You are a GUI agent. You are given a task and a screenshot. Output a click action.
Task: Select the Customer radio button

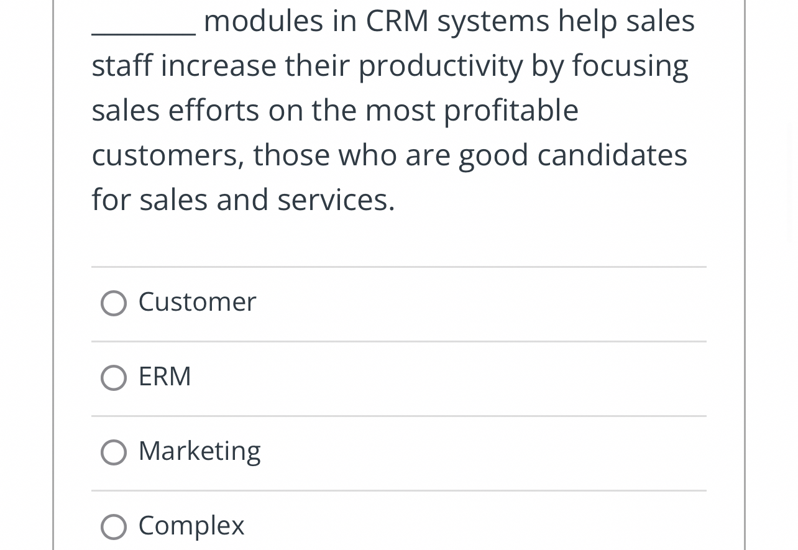114,303
